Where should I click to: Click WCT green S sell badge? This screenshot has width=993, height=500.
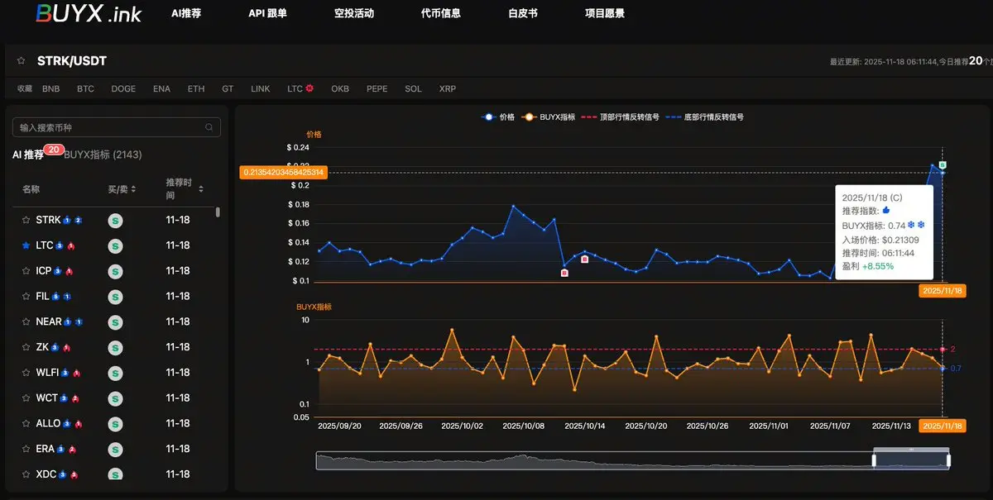tap(116, 398)
